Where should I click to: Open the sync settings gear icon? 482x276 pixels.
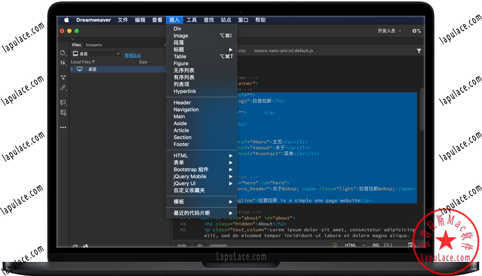[x=416, y=31]
